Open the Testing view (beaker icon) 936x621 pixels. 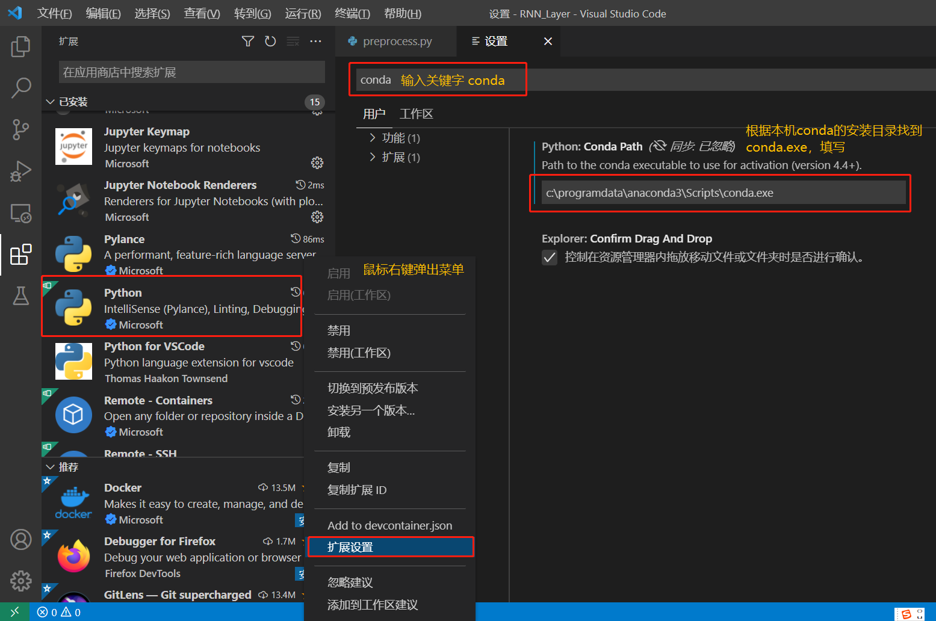pos(20,296)
